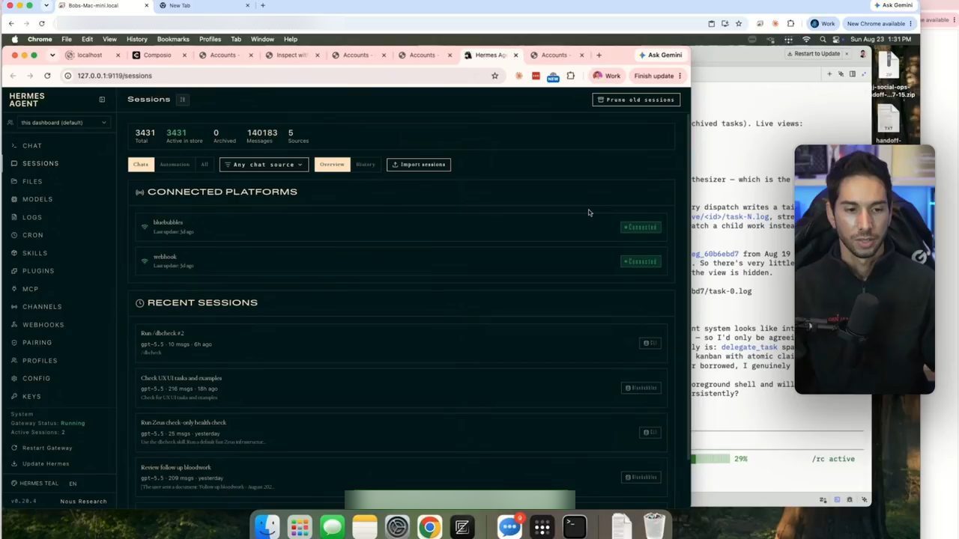Reload the 127.0.0.1 sessions page
The width and height of the screenshot is (959, 539).
47,76
